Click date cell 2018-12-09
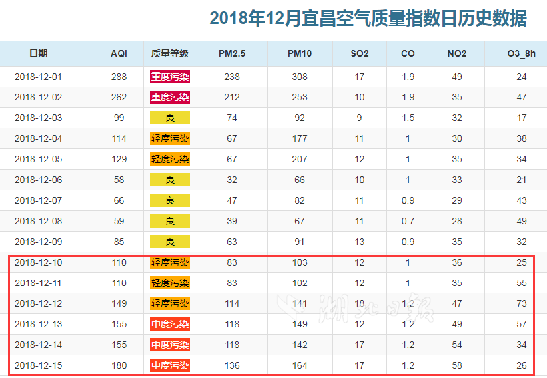 39,242
